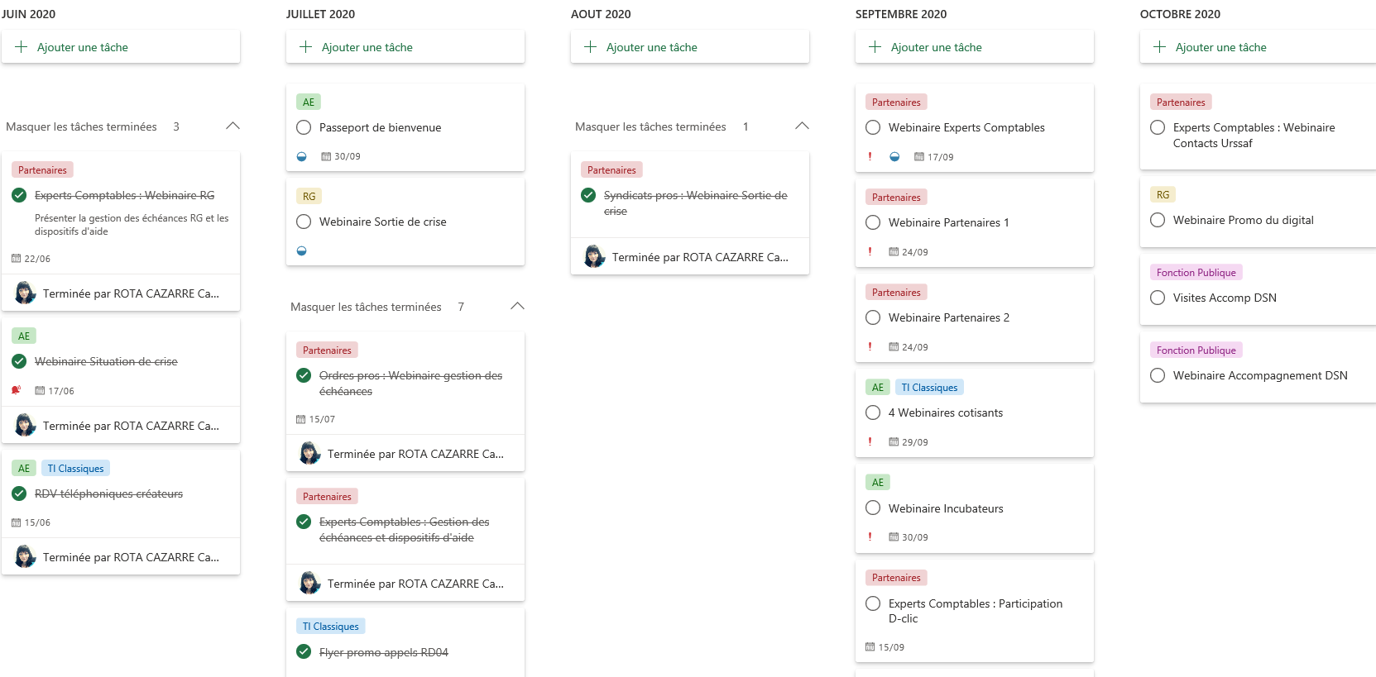Click the calendar icon next to 15/09 due date
1376x677 pixels.
870,647
